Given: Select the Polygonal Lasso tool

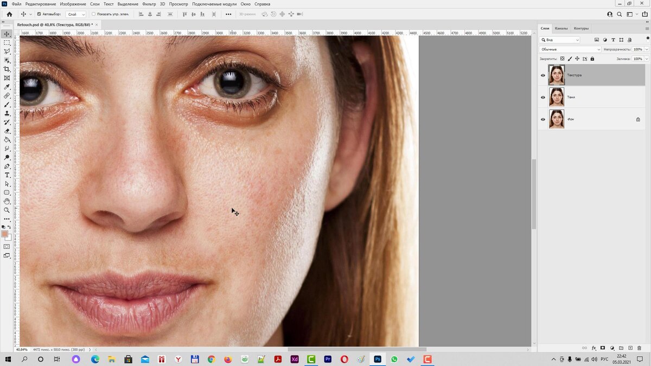Looking at the screenshot, I should pyautogui.click(x=7, y=52).
